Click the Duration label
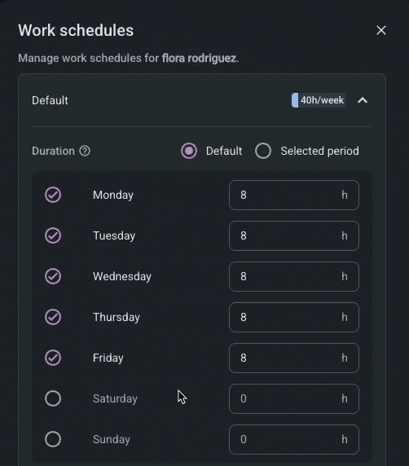 [53, 151]
